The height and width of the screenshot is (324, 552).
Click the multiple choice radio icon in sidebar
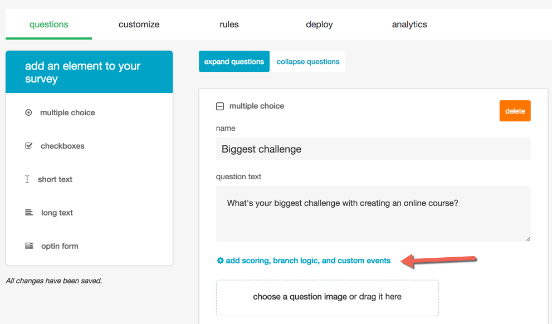click(x=29, y=112)
